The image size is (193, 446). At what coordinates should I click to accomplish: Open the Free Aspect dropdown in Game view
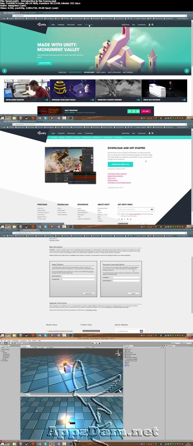click(29, 396)
